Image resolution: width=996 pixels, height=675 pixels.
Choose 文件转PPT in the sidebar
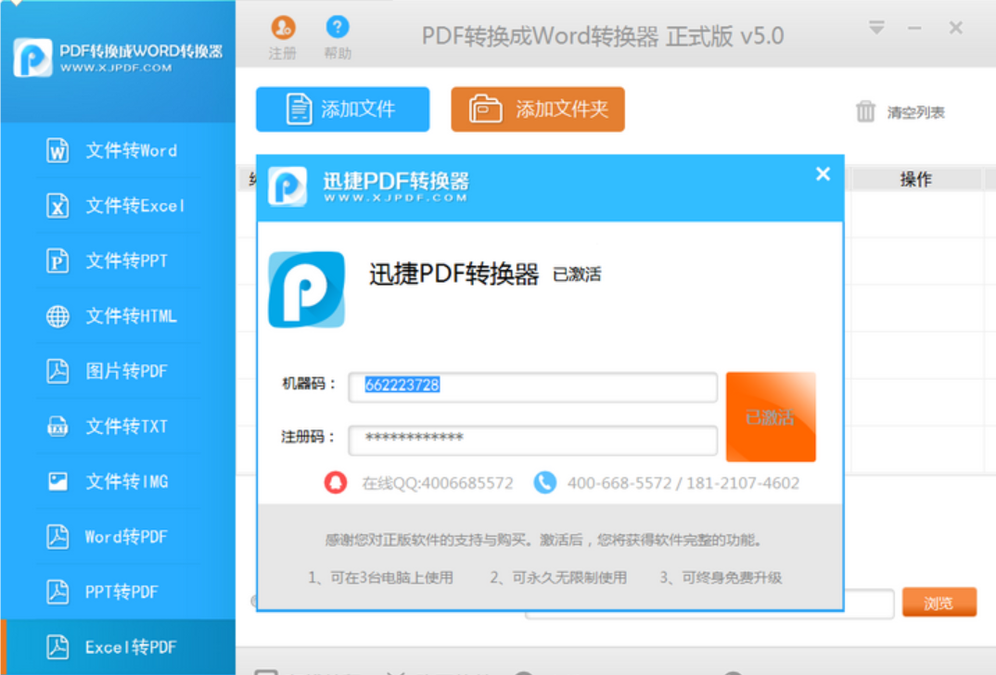pyautogui.click(x=118, y=261)
